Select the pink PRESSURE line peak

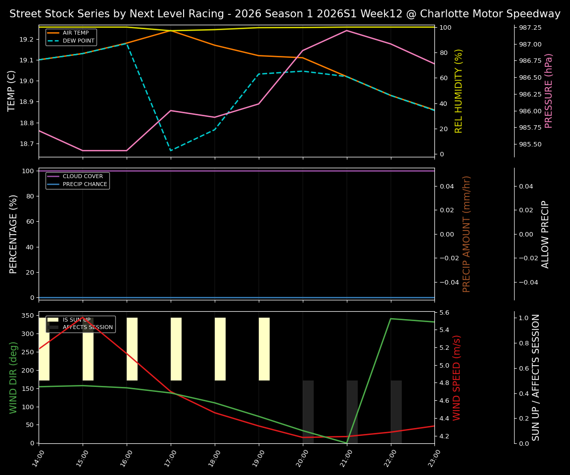pos(346,31)
